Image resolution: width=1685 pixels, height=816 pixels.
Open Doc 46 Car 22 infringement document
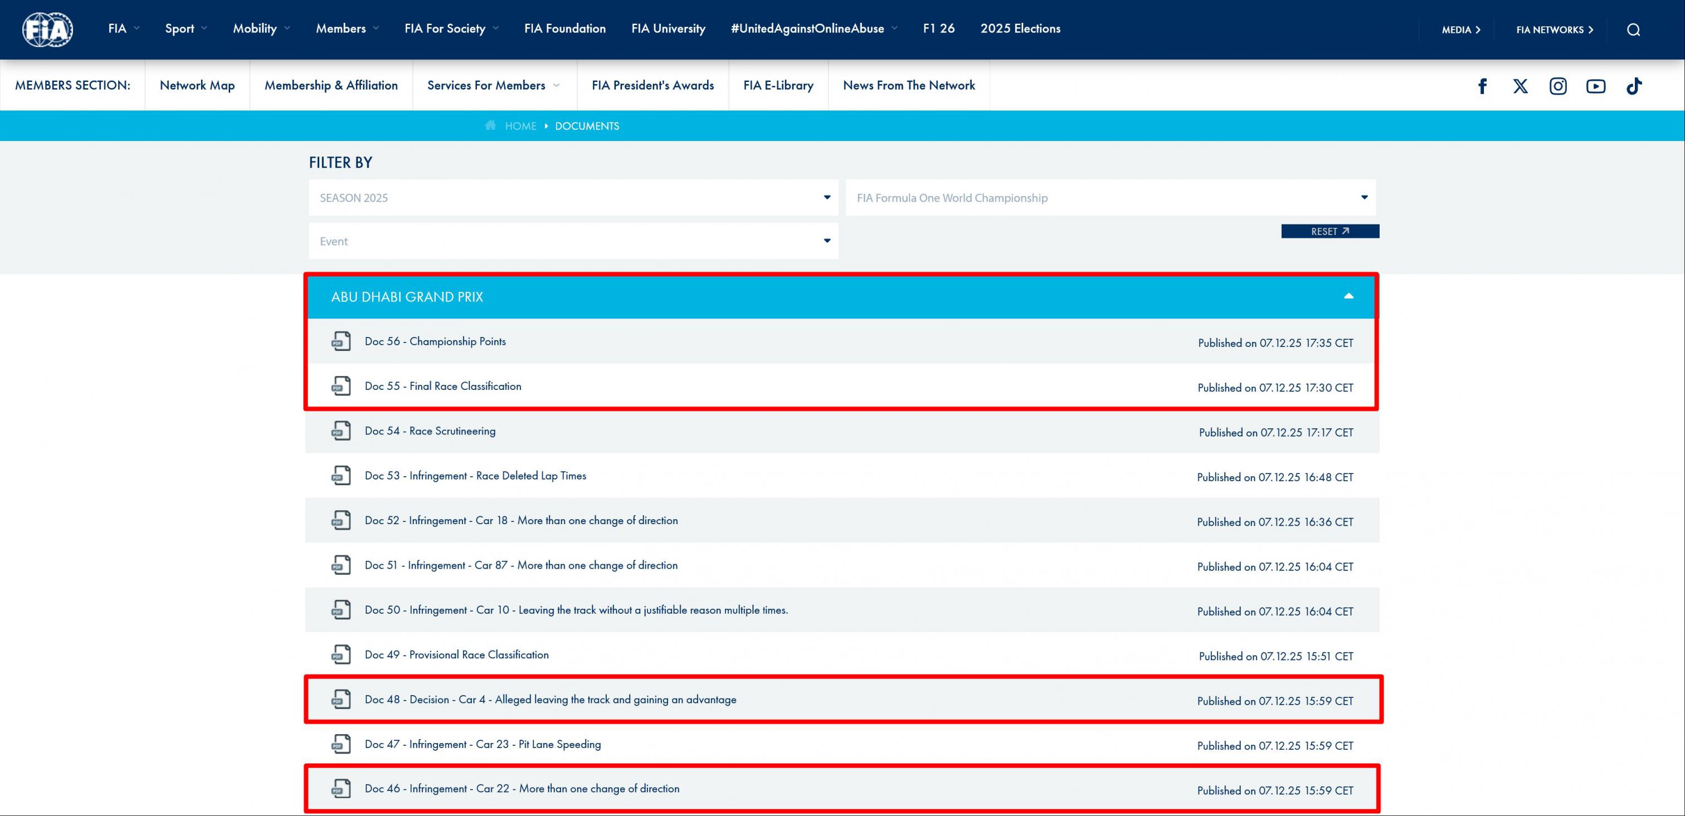522,789
